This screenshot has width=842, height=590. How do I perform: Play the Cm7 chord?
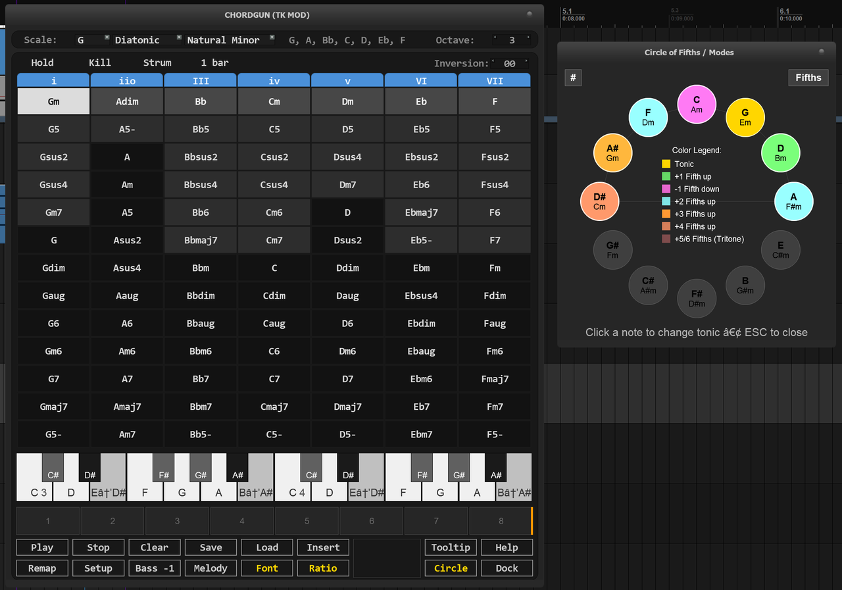[x=274, y=240]
